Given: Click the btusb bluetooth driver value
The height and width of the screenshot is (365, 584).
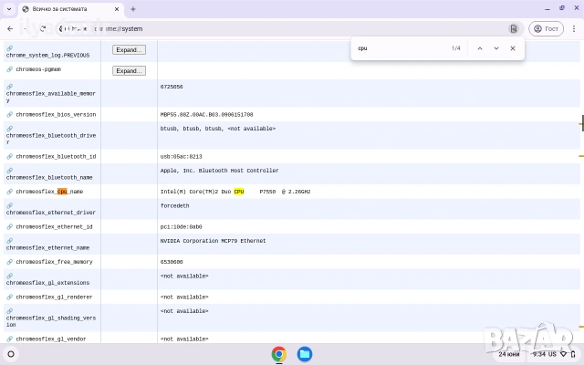Looking at the screenshot, I should coord(218,129).
